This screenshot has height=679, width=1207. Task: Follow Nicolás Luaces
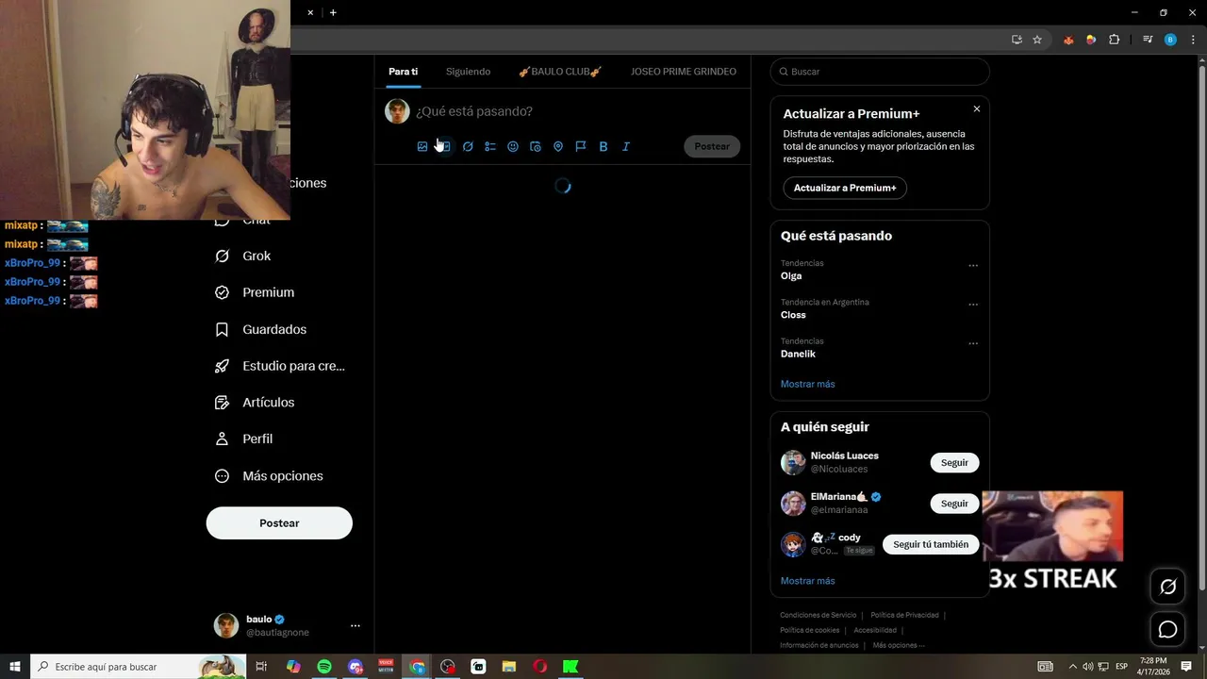954,463
